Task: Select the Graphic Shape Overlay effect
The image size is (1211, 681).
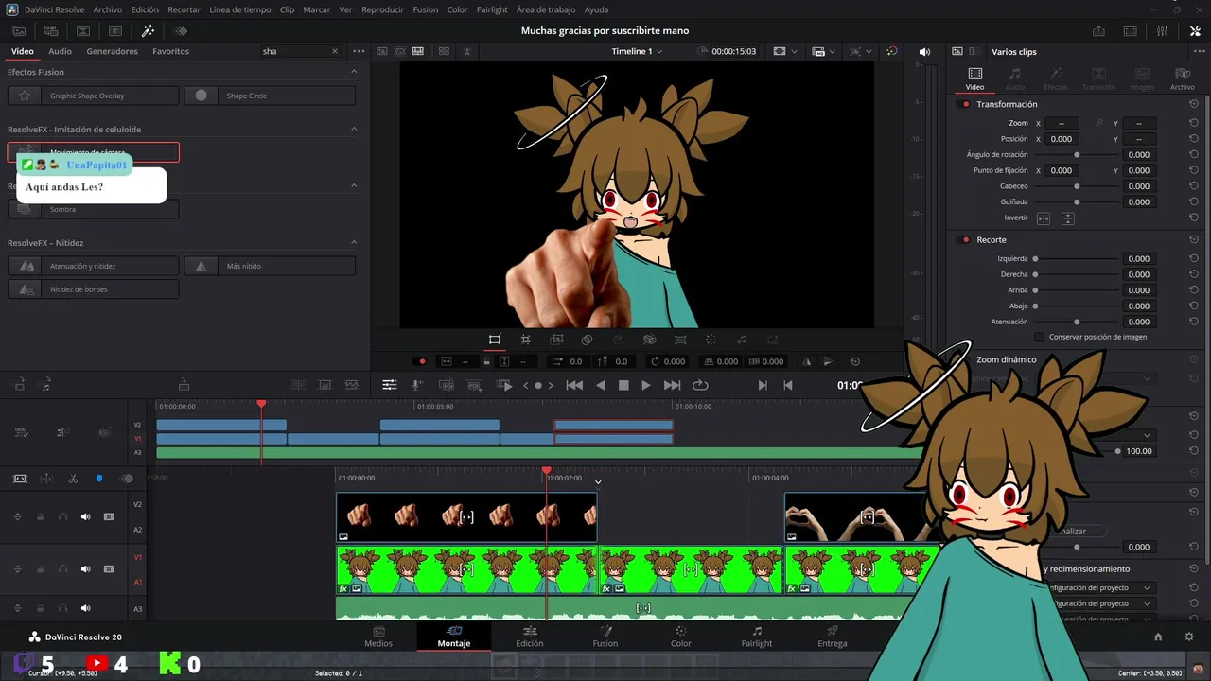Action: (93, 96)
